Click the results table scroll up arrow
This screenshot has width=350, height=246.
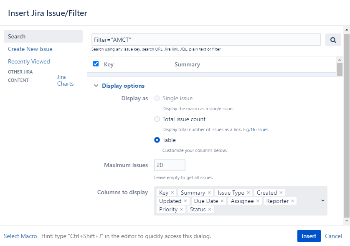[340, 60]
